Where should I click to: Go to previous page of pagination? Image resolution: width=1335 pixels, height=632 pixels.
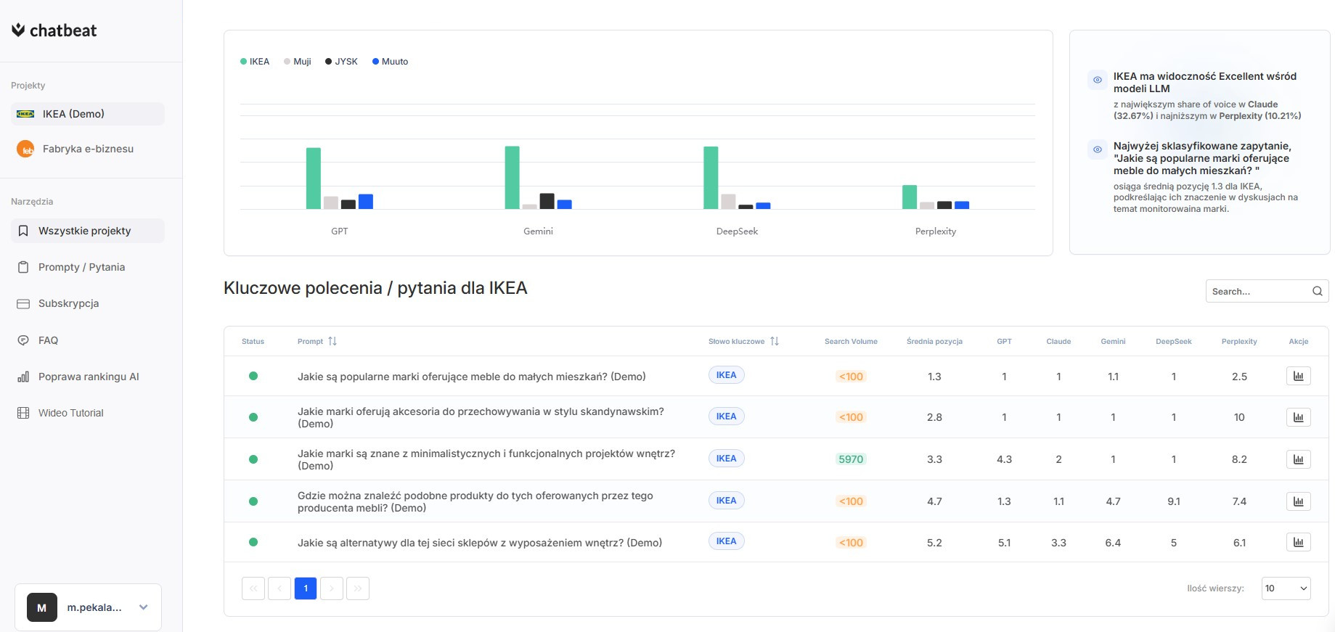279,588
